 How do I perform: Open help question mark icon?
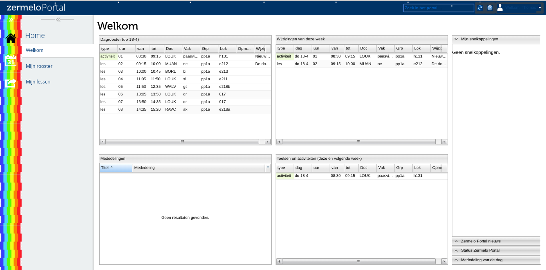pos(490,8)
